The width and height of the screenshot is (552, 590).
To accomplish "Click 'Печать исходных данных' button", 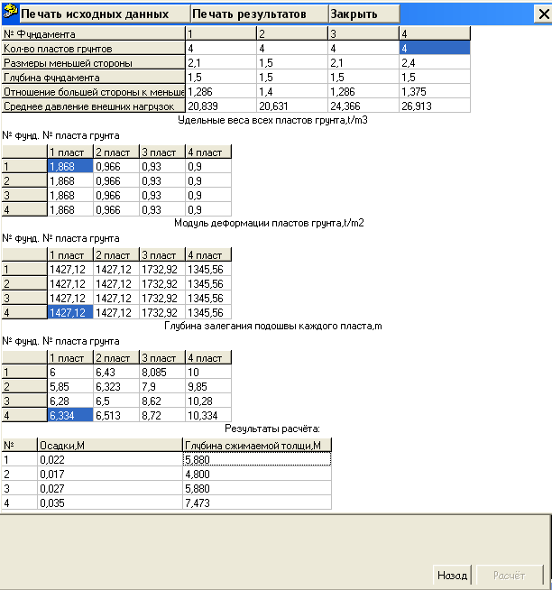I will click(x=105, y=14).
